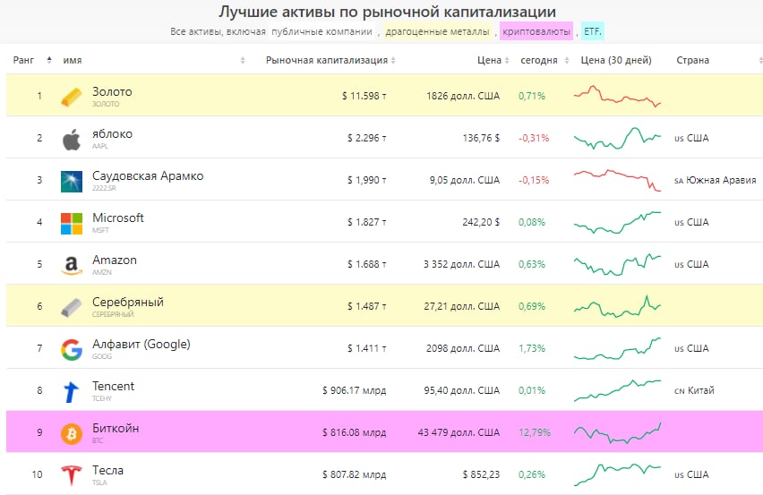Click the orange Bitcoin icon
Screen dimensions: 763x495
click(x=72, y=434)
